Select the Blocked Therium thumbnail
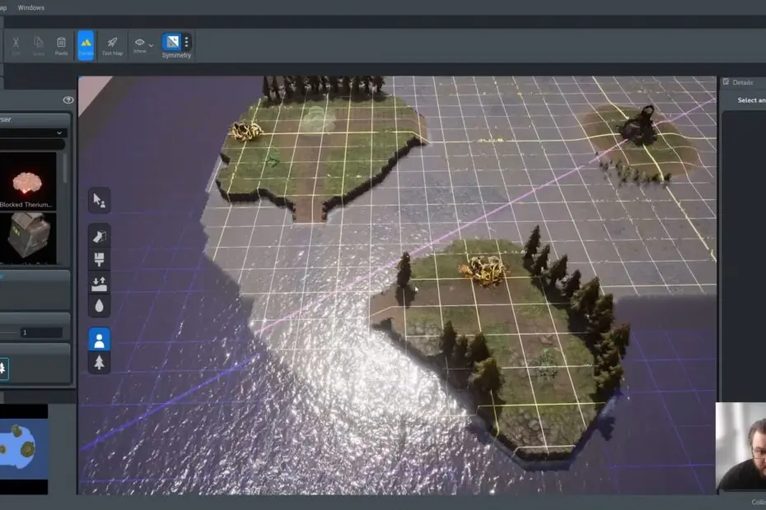 (28, 181)
